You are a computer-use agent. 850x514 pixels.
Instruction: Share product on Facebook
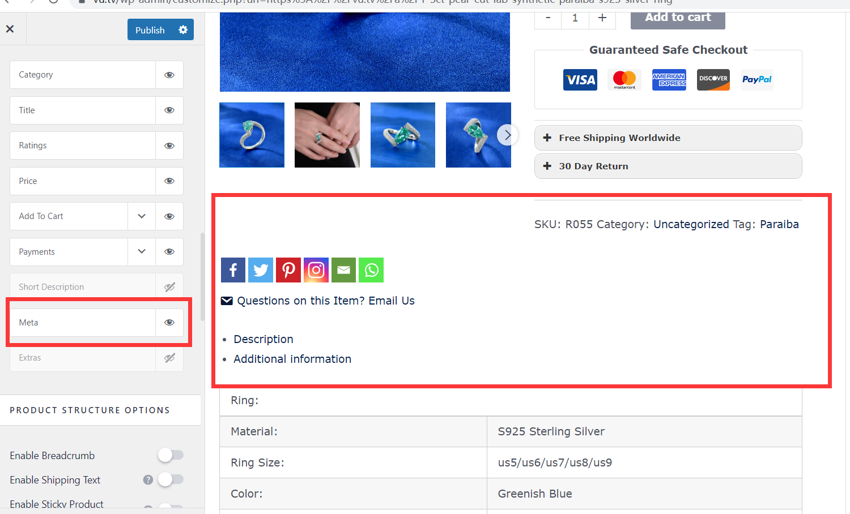click(x=233, y=270)
